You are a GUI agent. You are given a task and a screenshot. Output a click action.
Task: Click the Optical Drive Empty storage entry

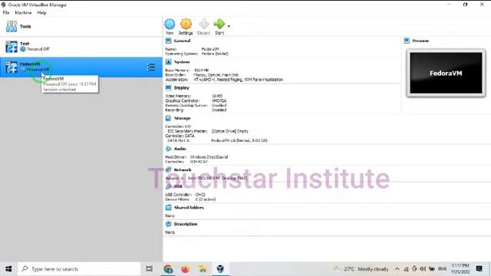[x=230, y=131]
